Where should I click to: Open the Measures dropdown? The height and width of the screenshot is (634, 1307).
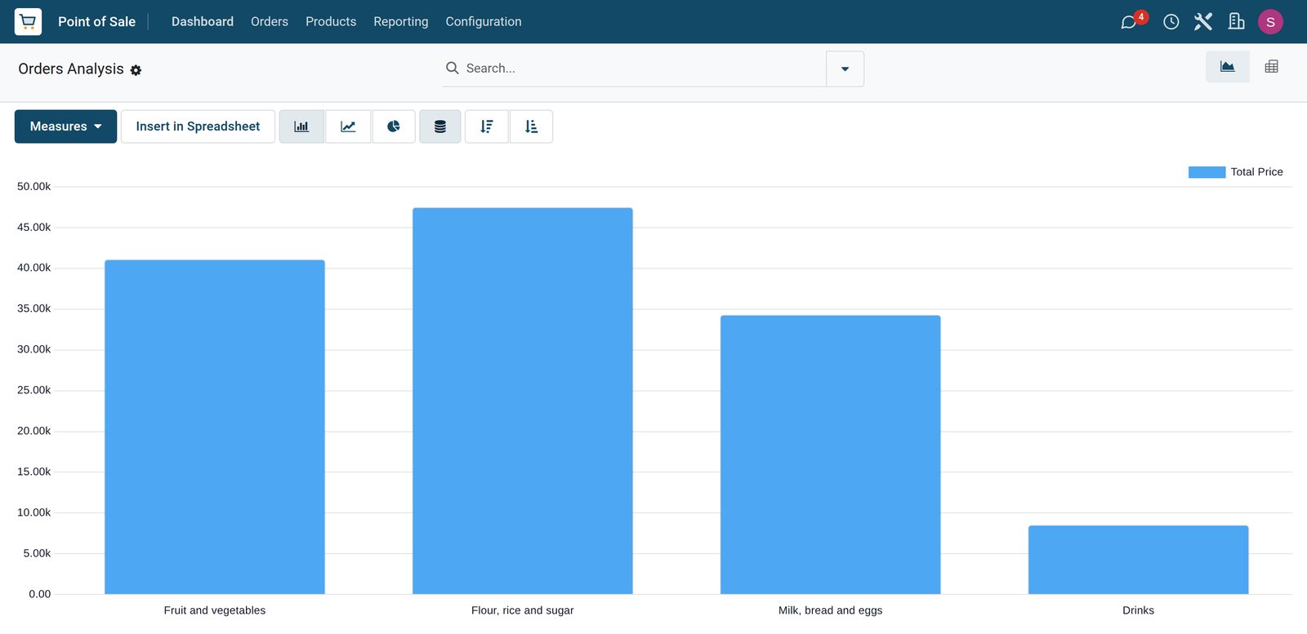(65, 126)
